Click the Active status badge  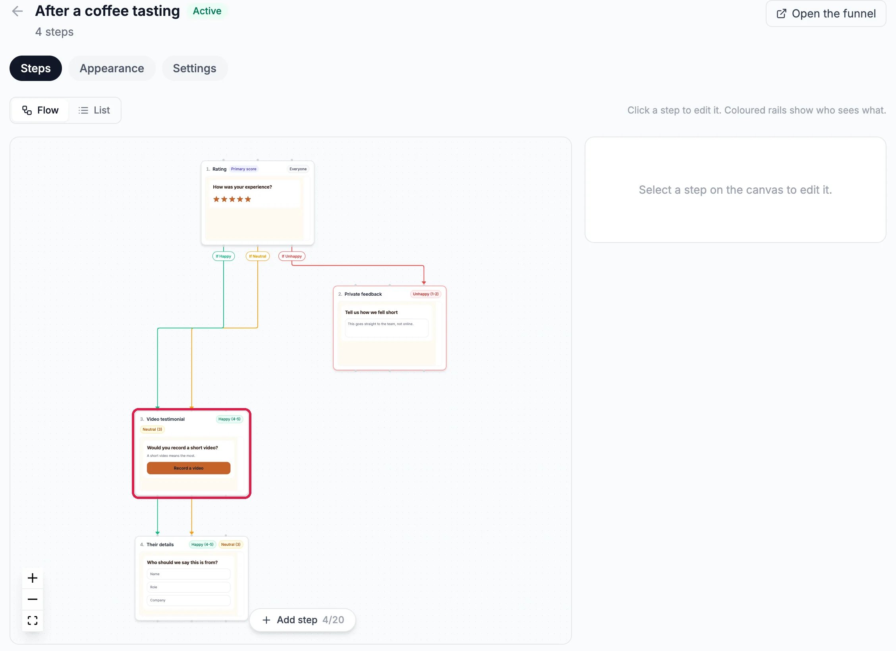click(207, 11)
